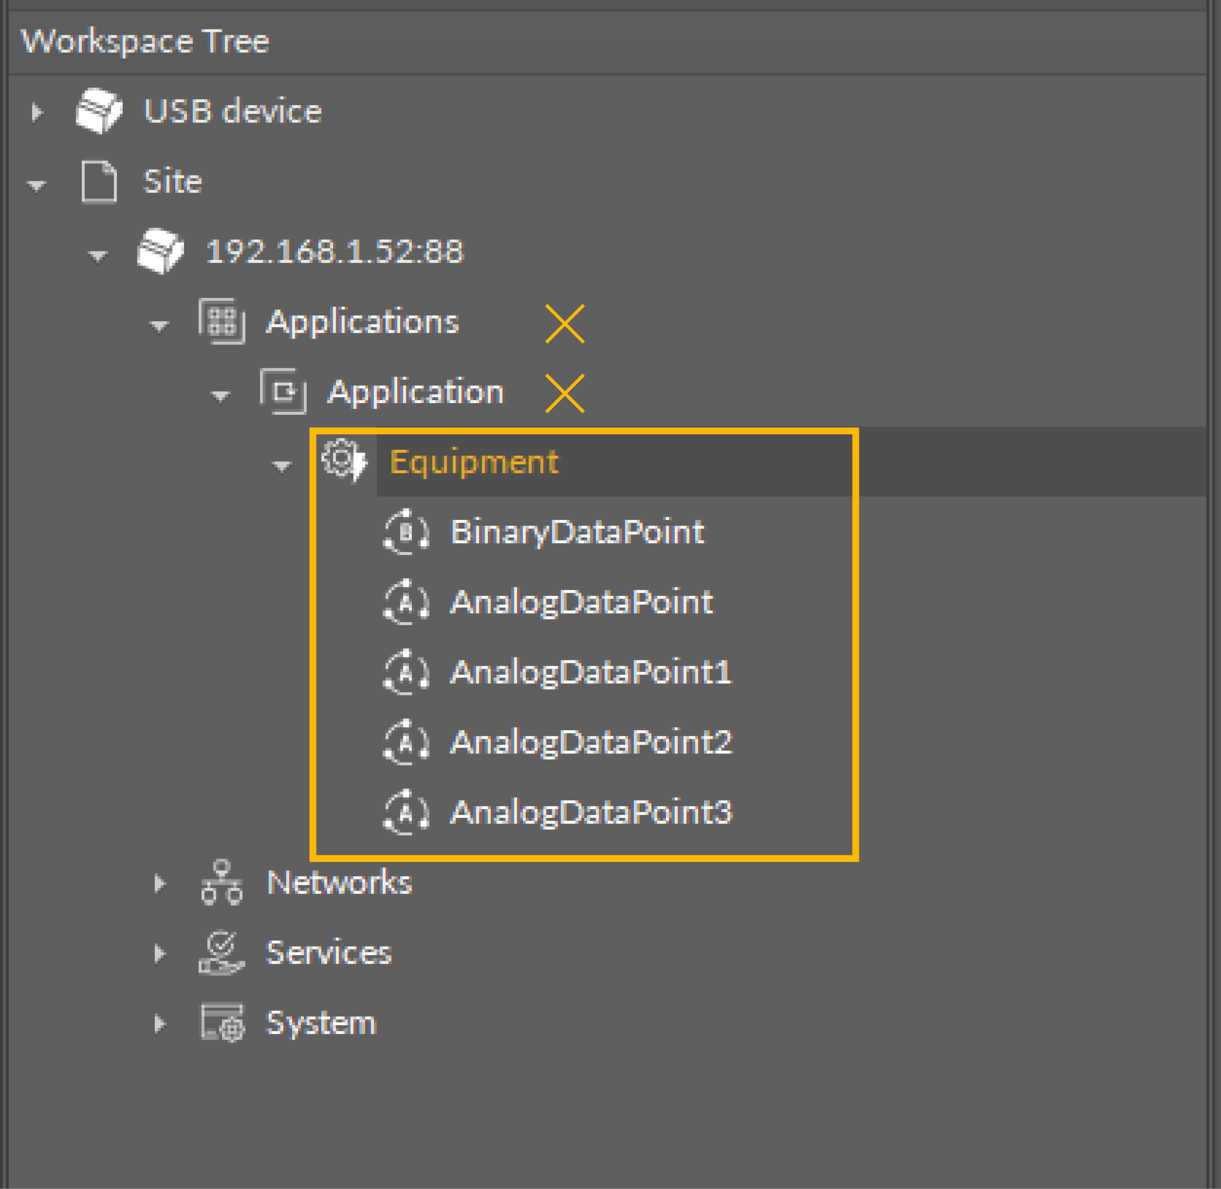Viewport: 1221px width, 1189px height.
Task: Click the Site document icon
Action: click(99, 182)
